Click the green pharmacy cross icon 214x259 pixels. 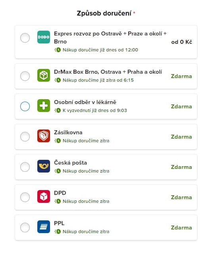pyautogui.click(x=44, y=106)
